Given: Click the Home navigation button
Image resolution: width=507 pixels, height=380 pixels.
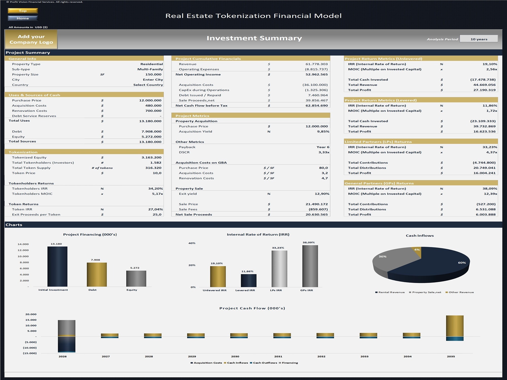Looking at the screenshot, I should [x=23, y=18].
